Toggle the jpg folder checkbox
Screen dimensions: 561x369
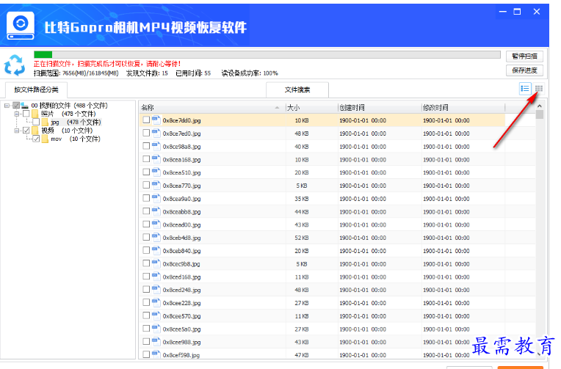point(36,123)
